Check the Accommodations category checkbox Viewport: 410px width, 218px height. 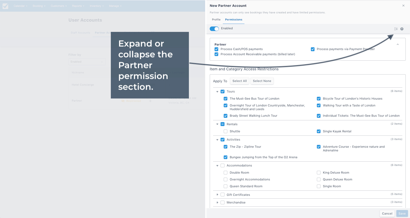223,165
